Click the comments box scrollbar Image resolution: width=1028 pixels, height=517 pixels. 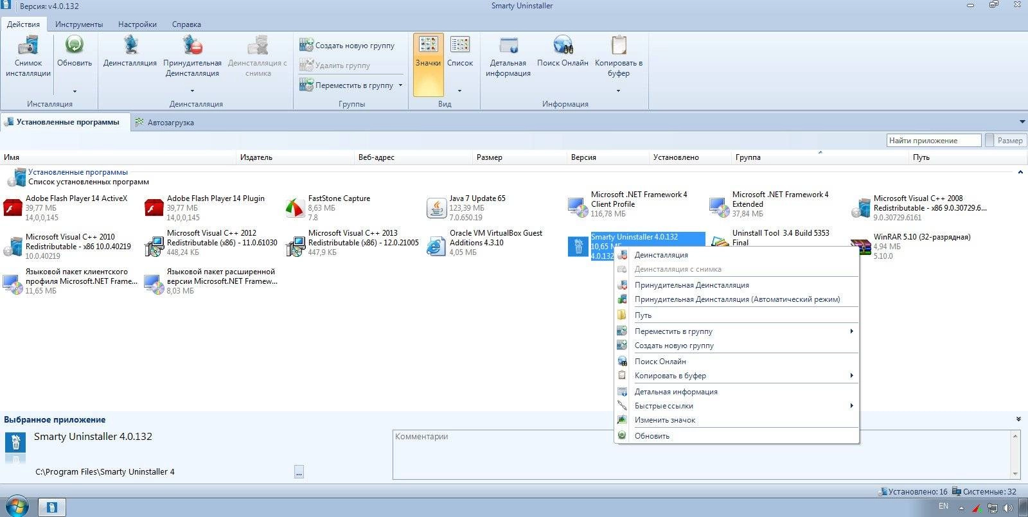1016,455
